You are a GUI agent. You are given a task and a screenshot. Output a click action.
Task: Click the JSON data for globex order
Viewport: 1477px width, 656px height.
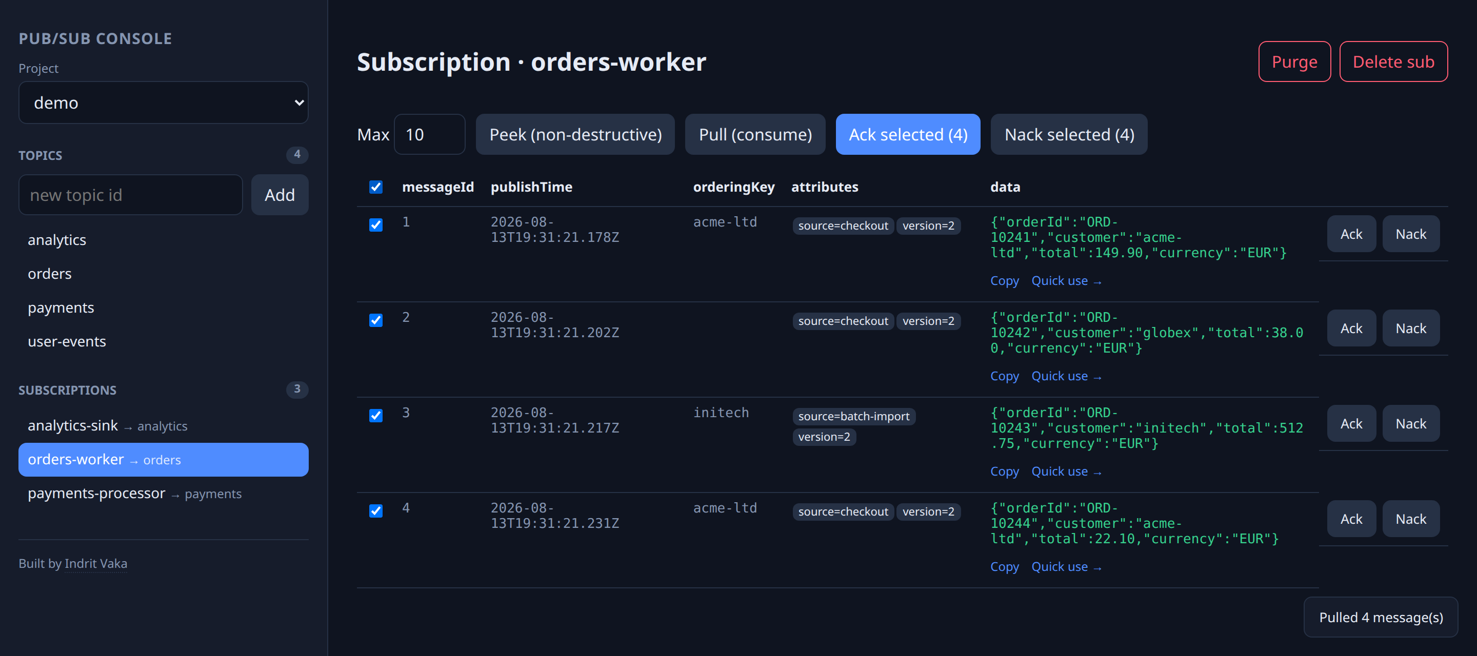(1147, 332)
